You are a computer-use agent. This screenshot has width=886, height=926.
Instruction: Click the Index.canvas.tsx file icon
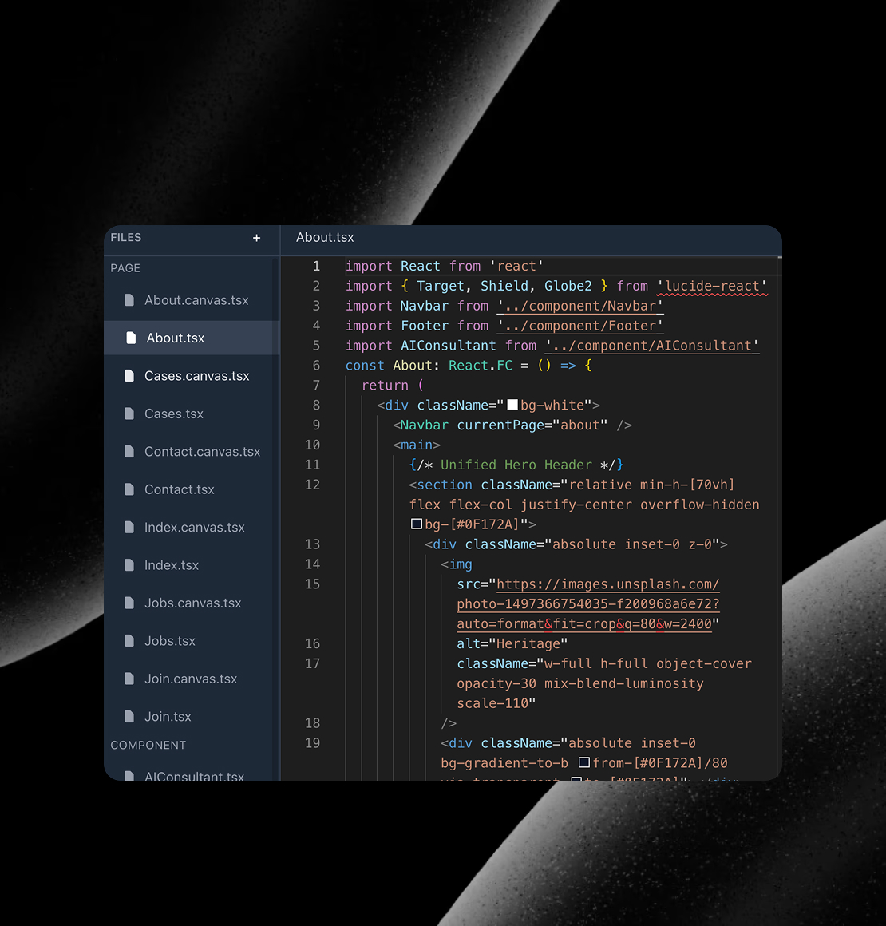coord(129,528)
